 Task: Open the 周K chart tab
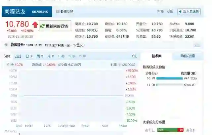pyautogui.click(x=40, y=56)
